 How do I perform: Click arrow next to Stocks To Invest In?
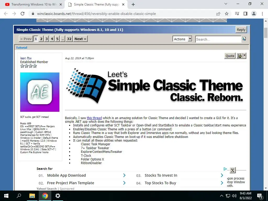[222, 175]
